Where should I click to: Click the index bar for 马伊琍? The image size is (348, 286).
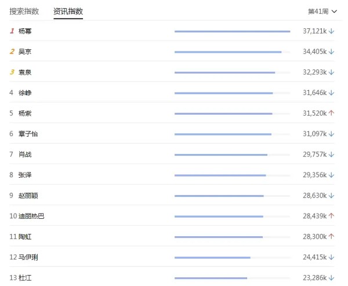232,258
